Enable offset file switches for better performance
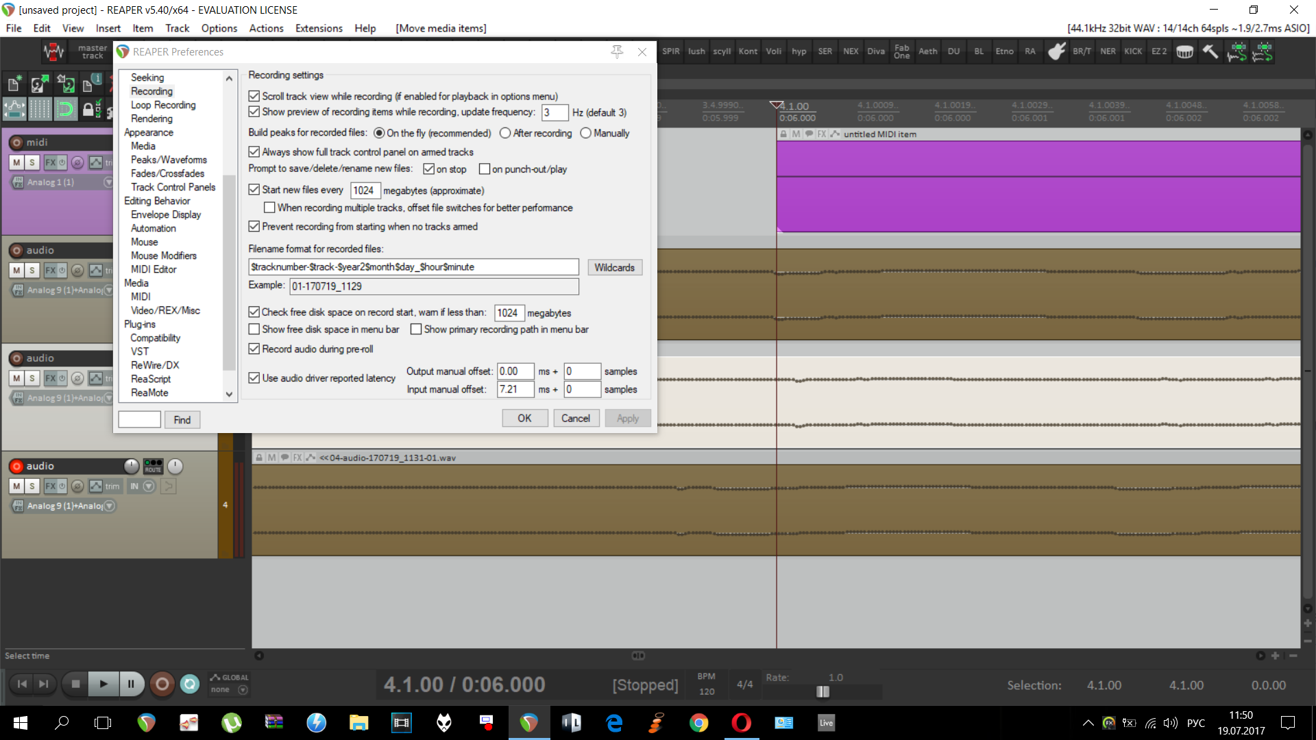The image size is (1316, 740). [269, 208]
